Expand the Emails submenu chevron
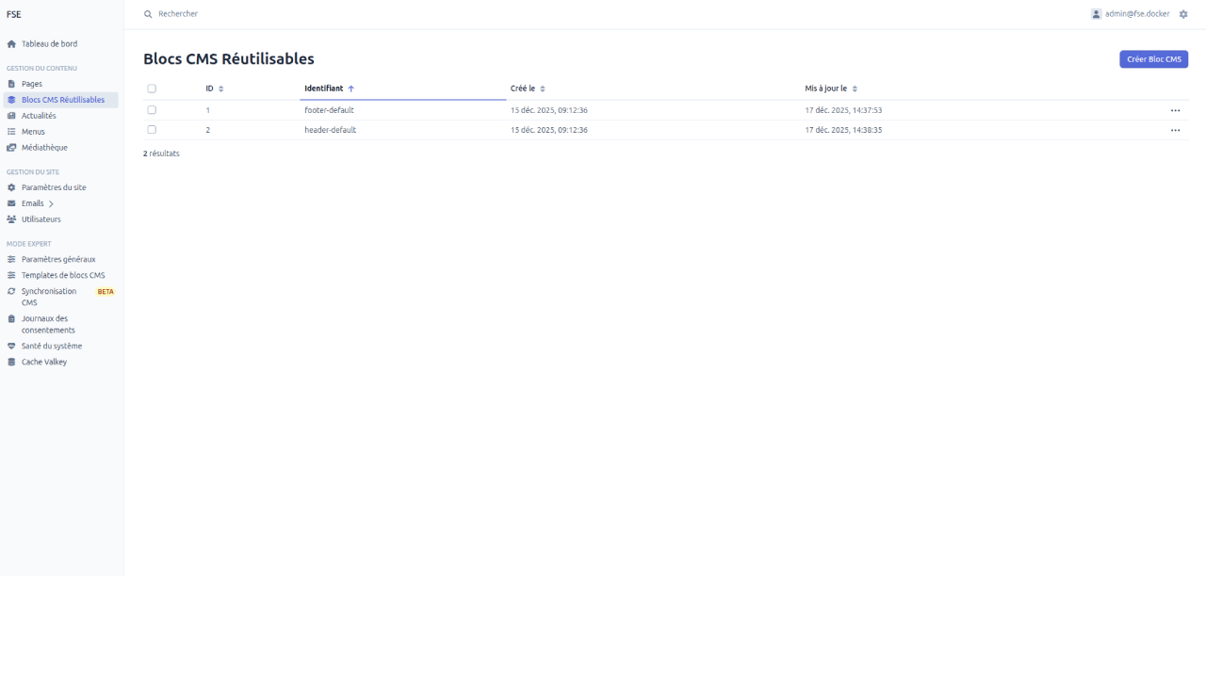This screenshot has height=678, width=1206. pyautogui.click(x=51, y=203)
